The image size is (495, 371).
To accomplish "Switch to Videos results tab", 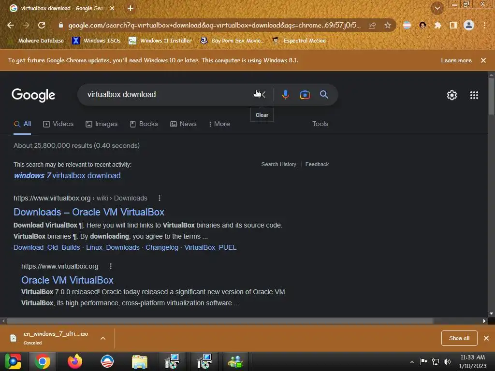I will [58, 124].
